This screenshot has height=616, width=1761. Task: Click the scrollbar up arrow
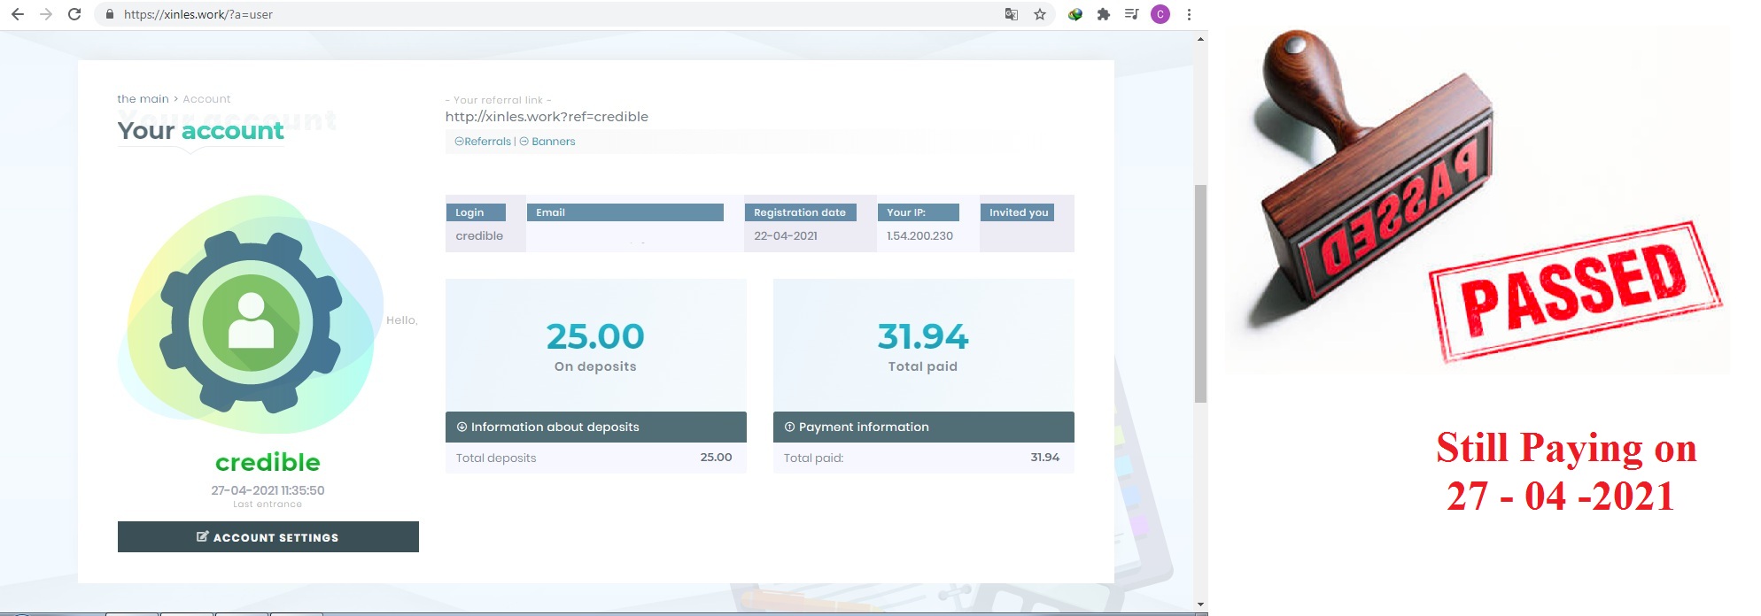point(1200,39)
